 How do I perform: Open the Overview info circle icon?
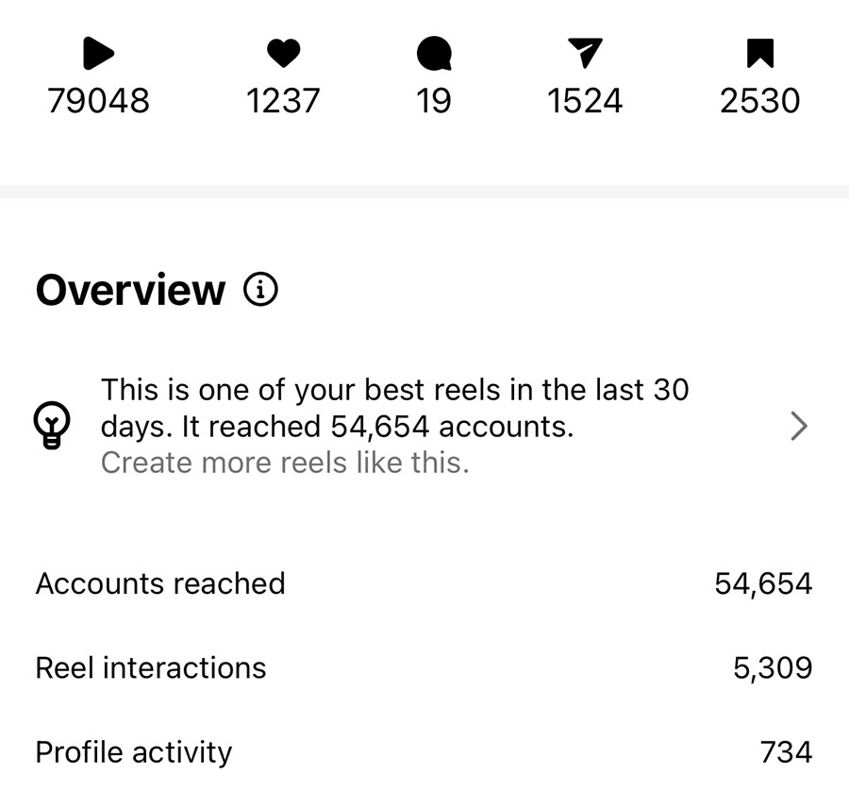260,290
